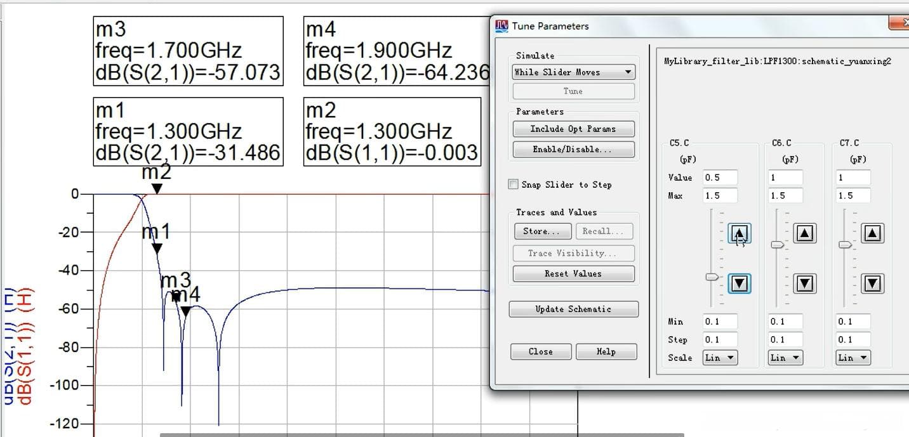Click the Include Opt Params button

(x=573, y=129)
